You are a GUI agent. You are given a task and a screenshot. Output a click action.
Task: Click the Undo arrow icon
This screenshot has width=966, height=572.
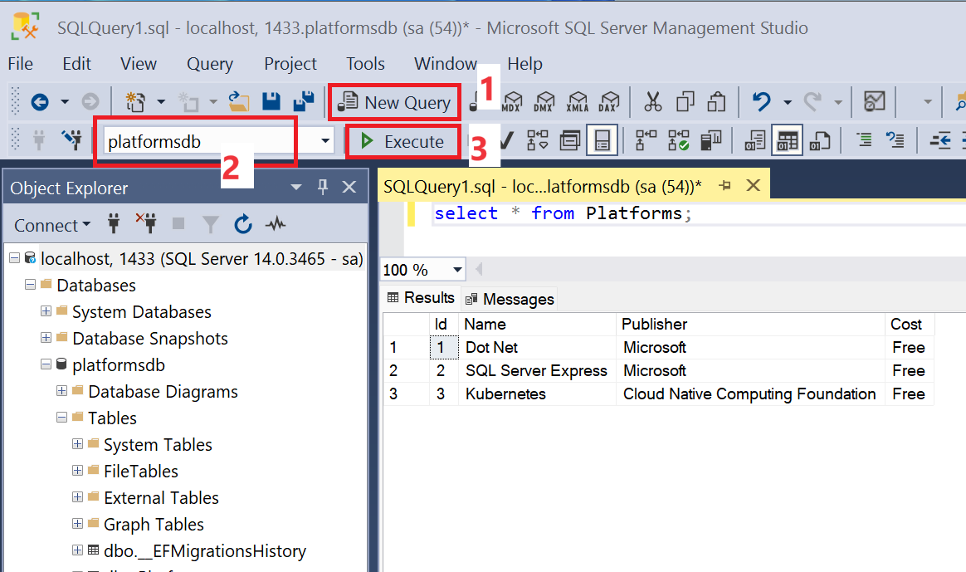click(x=761, y=102)
